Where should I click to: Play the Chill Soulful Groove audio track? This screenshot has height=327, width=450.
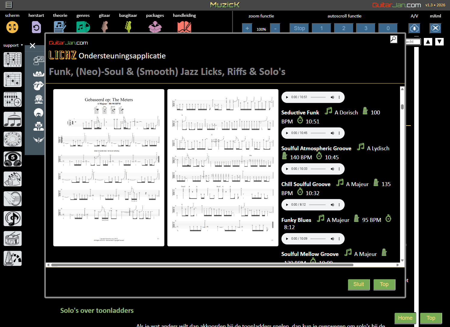tap(287, 169)
